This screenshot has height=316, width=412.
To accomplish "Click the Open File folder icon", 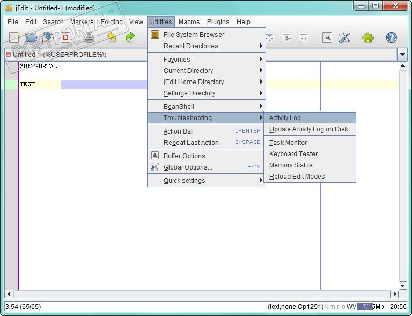I will [x=31, y=38].
